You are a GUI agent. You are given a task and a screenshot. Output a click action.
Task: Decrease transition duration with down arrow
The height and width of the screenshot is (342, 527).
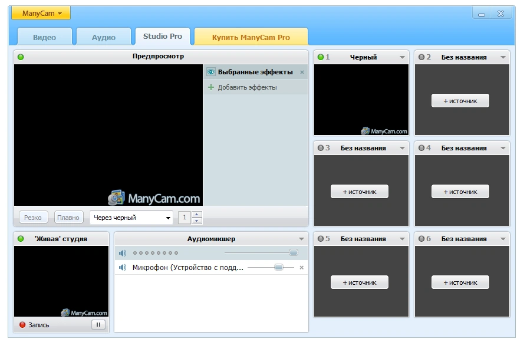tap(197, 221)
